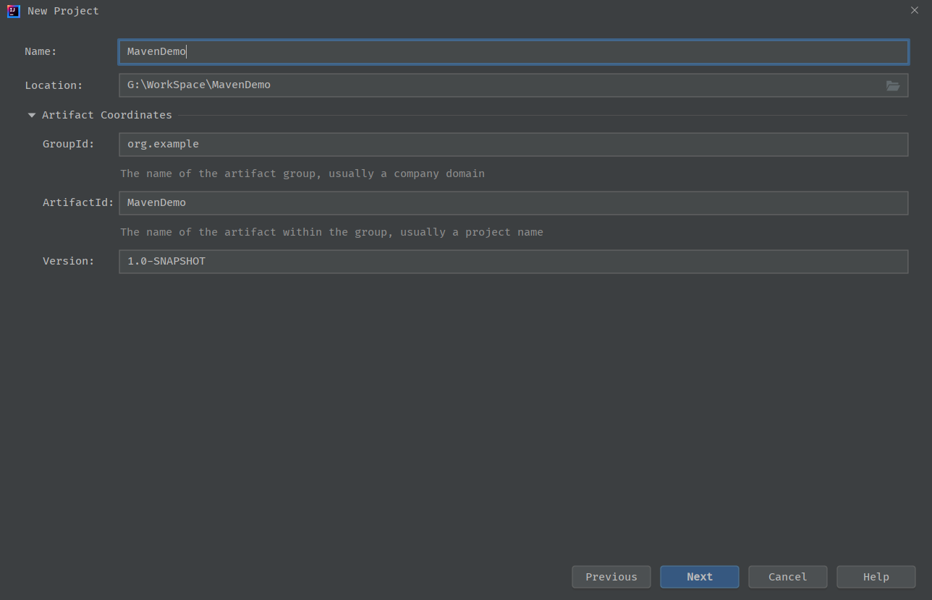Screen dimensions: 932x600
Task: Click the IntelliJ IDEA logo in title bar
Action: pyautogui.click(x=13, y=11)
